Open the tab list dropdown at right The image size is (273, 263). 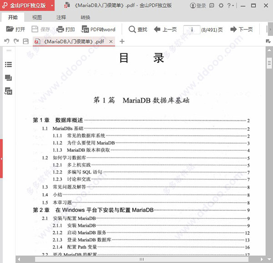268,41
